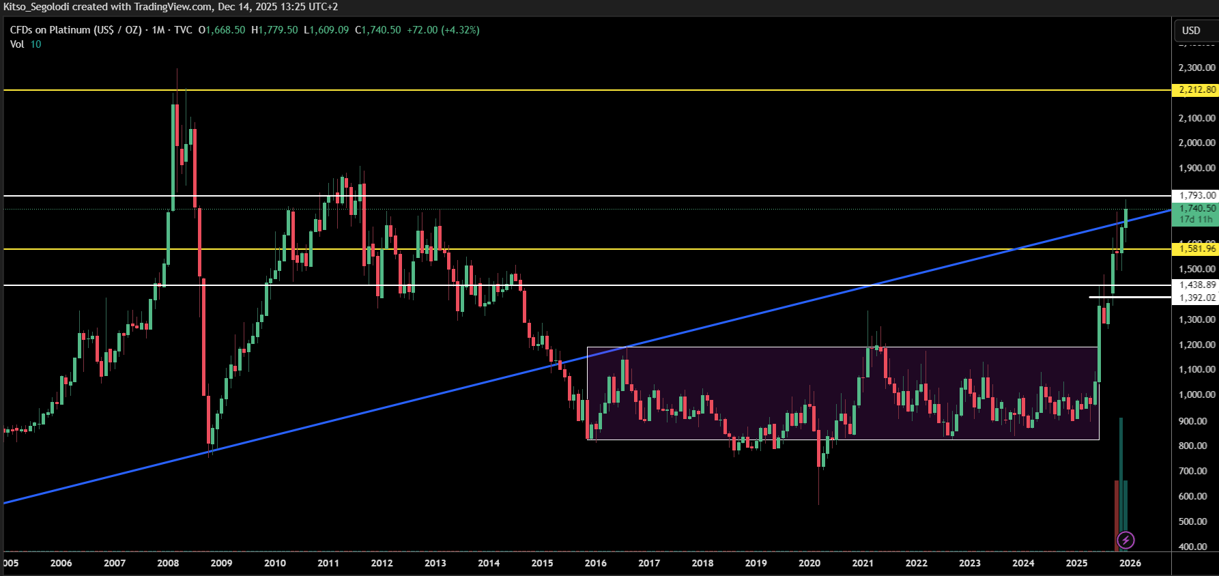The height and width of the screenshot is (576, 1219).
Task: Click the yellow 2,212.80 price label
Action: coord(1196,90)
